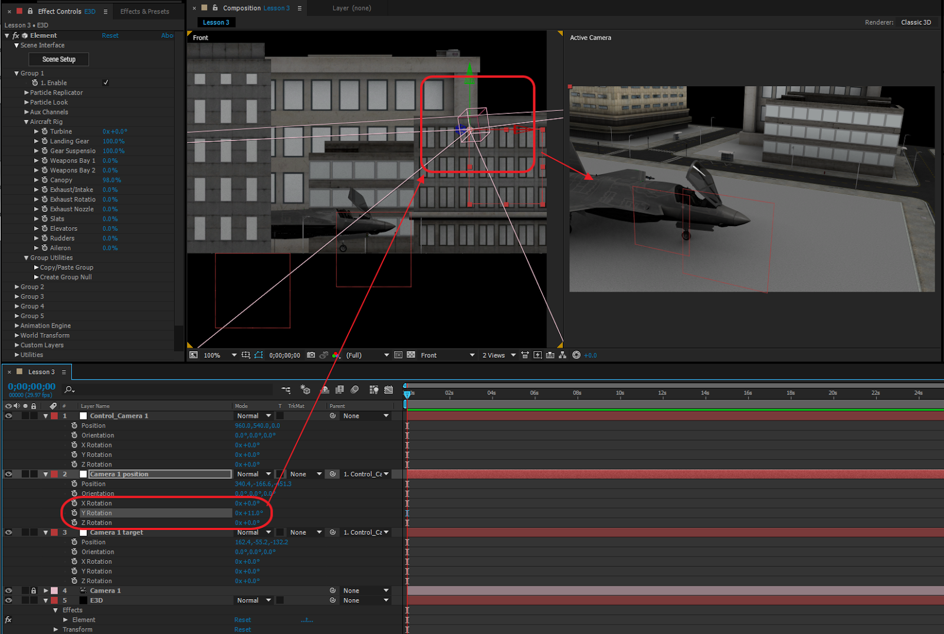
Task: Select the Effect Controls E3D tab
Action: click(67, 11)
